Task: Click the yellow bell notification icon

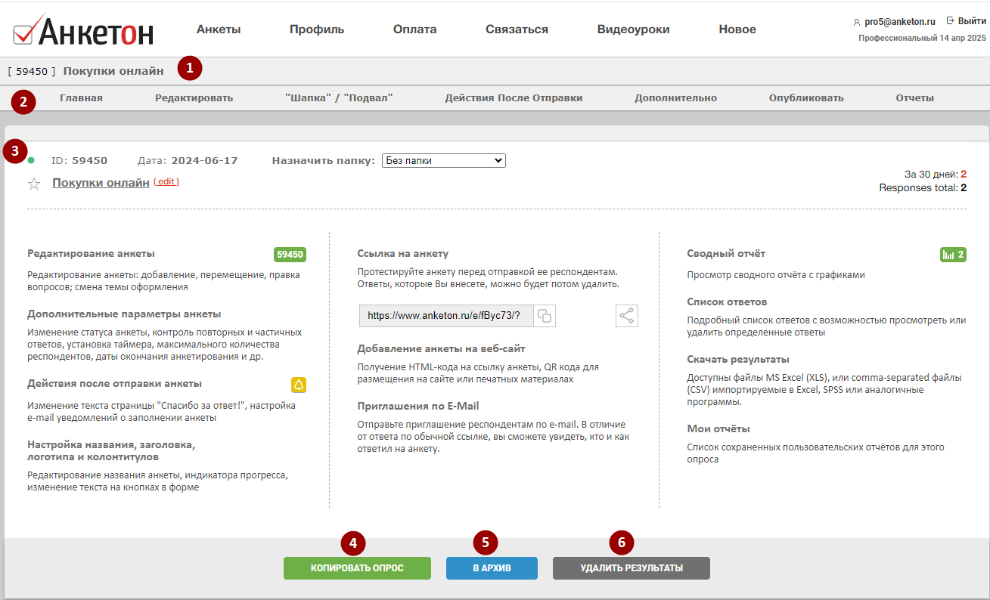Action: 299,385
